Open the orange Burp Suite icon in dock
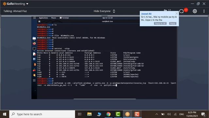This screenshot has height=118, width=209. coord(34,65)
